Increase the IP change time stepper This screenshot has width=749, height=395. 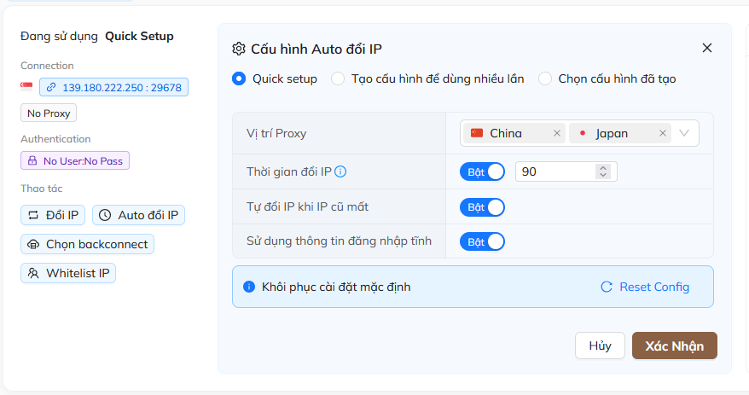coord(603,168)
